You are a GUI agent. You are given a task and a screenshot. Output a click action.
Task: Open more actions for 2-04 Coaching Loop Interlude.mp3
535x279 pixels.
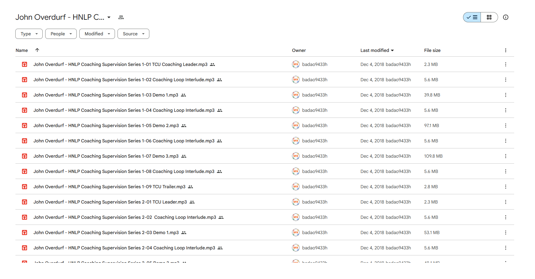click(506, 248)
